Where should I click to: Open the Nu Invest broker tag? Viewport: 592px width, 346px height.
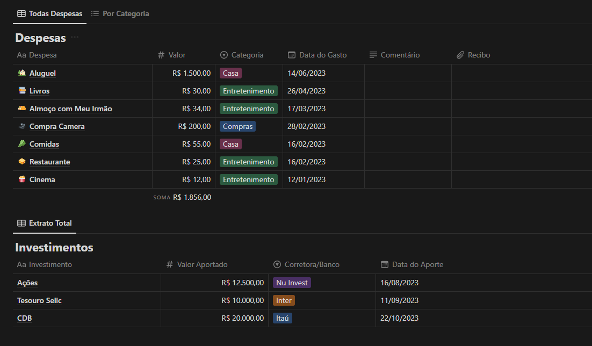click(292, 283)
